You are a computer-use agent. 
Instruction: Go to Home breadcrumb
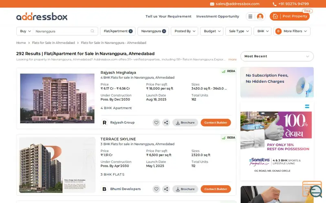tap(21, 43)
